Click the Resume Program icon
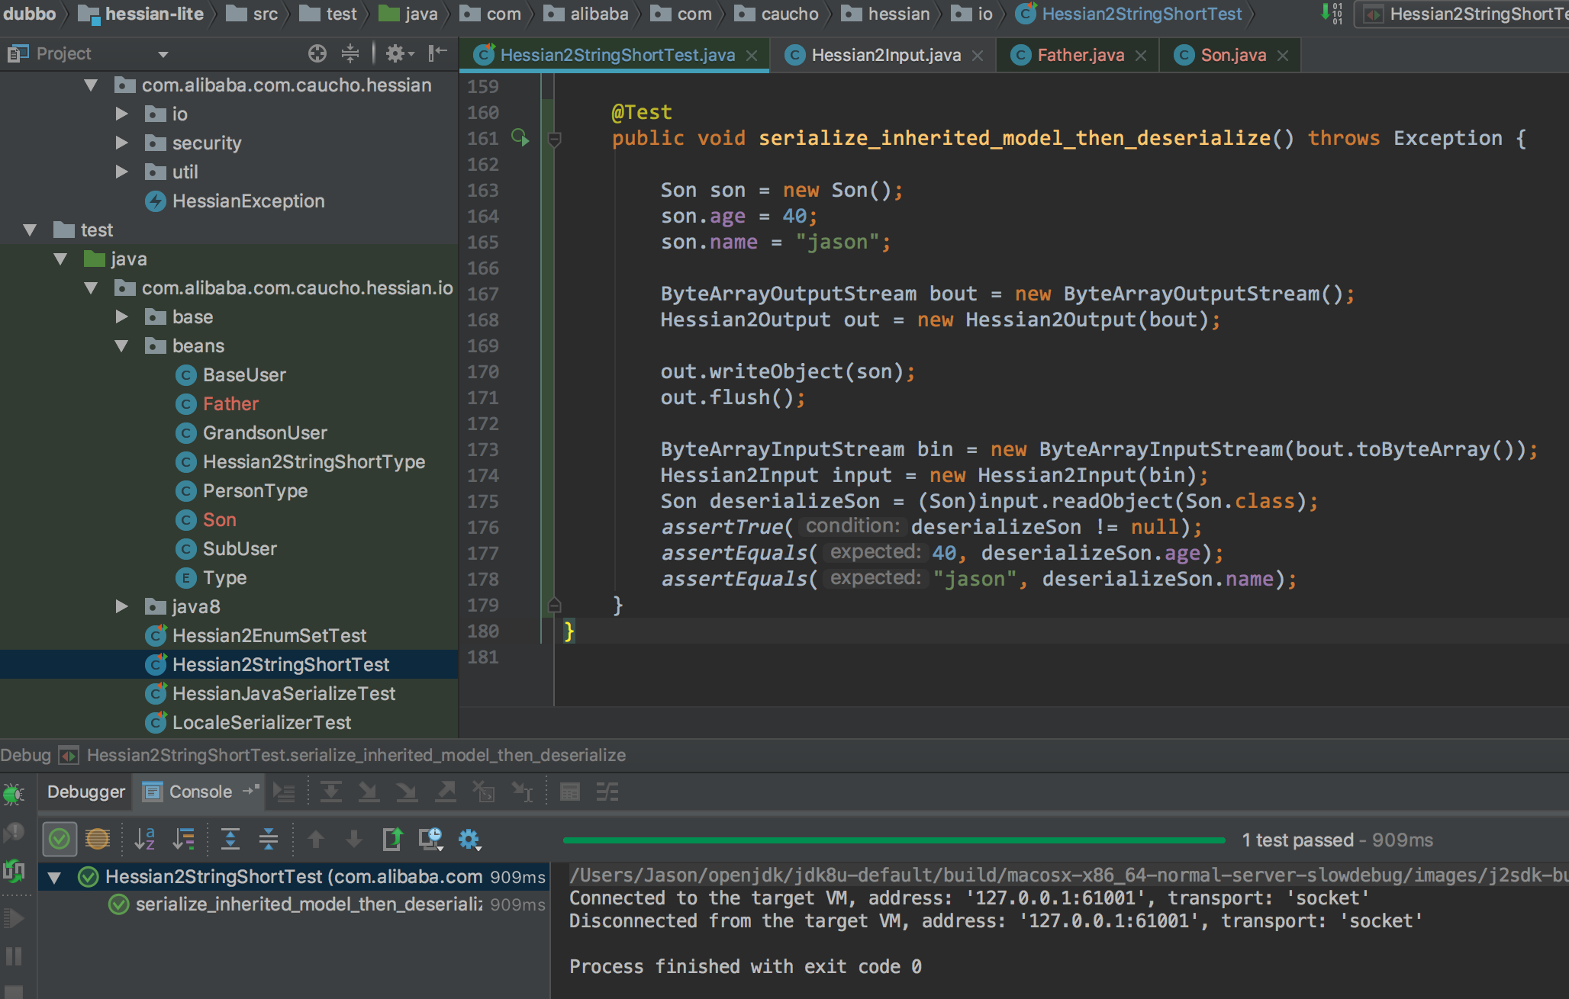The height and width of the screenshot is (999, 1569). (x=14, y=918)
